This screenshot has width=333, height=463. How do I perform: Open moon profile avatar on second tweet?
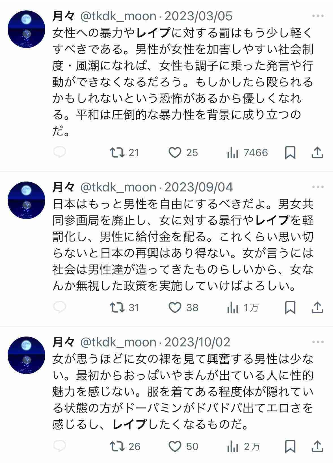click(x=26, y=200)
